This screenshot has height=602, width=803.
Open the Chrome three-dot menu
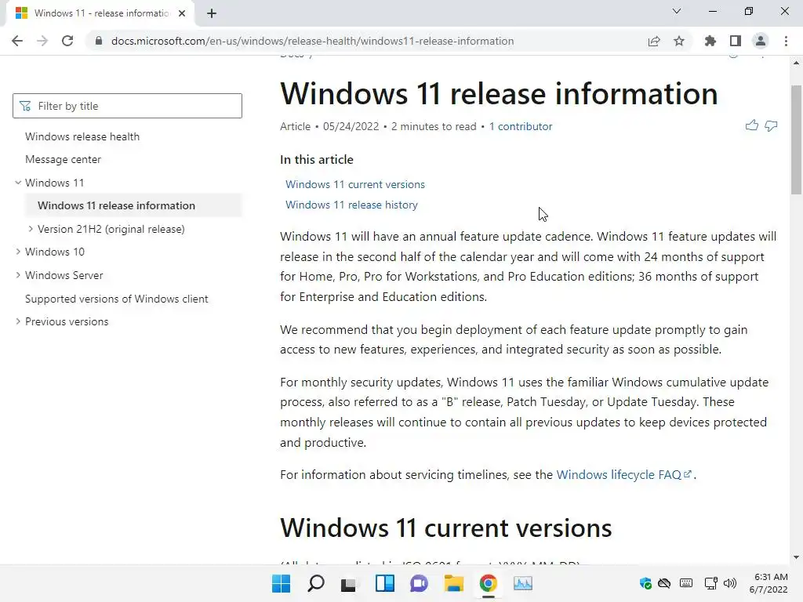click(786, 41)
